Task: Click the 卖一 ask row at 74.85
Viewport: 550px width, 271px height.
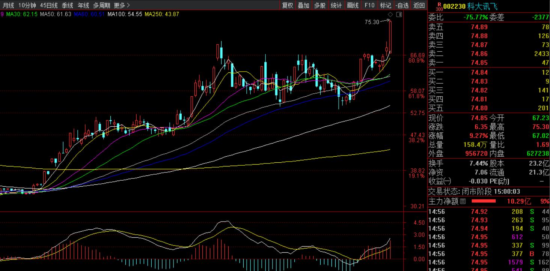Action: click(489, 63)
